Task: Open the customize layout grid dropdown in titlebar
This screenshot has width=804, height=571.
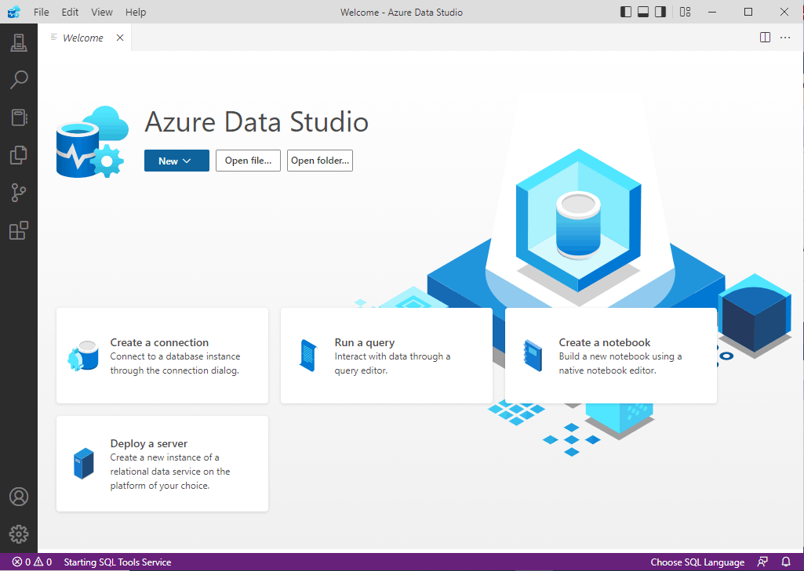Action: click(685, 12)
